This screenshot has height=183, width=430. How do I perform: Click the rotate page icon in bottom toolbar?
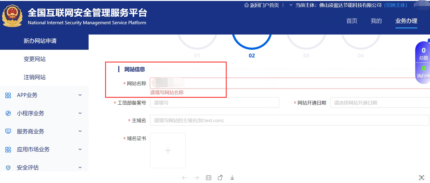(220, 177)
